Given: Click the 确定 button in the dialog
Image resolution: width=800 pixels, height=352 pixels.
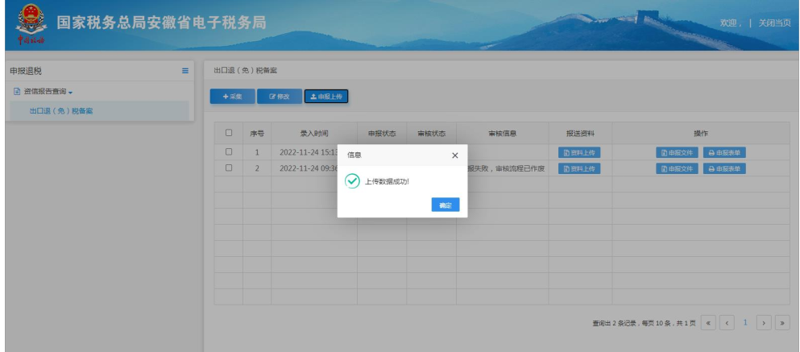Looking at the screenshot, I should 445,205.
